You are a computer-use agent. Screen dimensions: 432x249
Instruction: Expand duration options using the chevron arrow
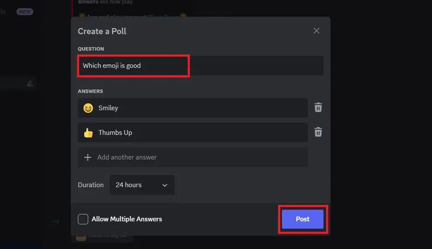click(x=165, y=185)
